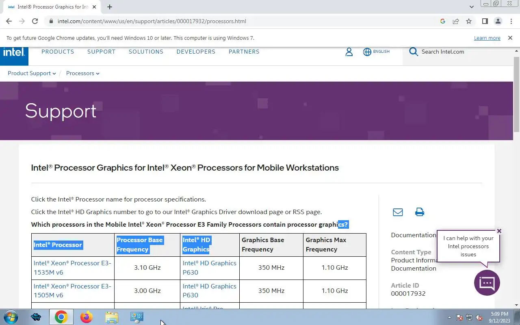
Task: Open the Chrome profile avatar
Action: [x=498, y=21]
